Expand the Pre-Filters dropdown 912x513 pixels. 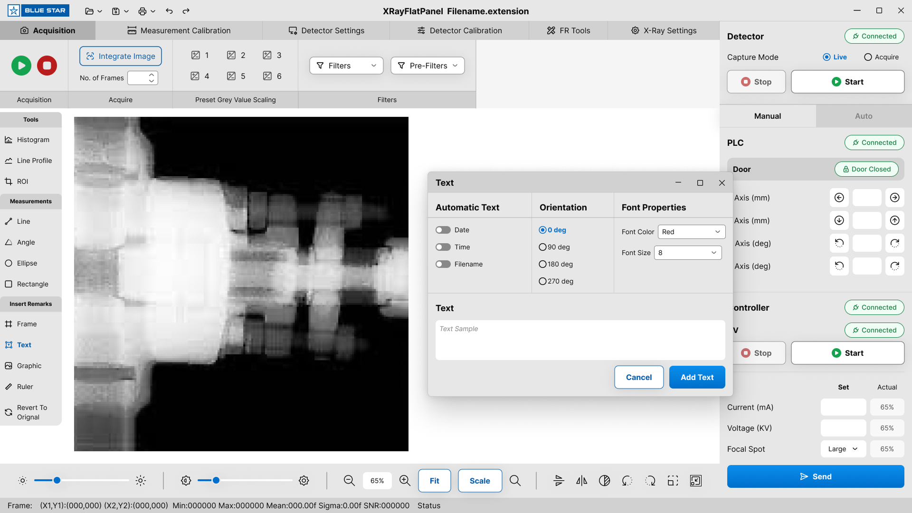pyautogui.click(x=427, y=66)
